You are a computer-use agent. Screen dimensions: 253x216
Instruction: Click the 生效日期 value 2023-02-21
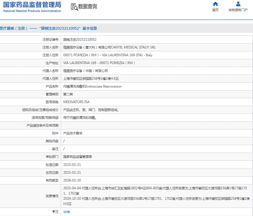click(x=72, y=172)
